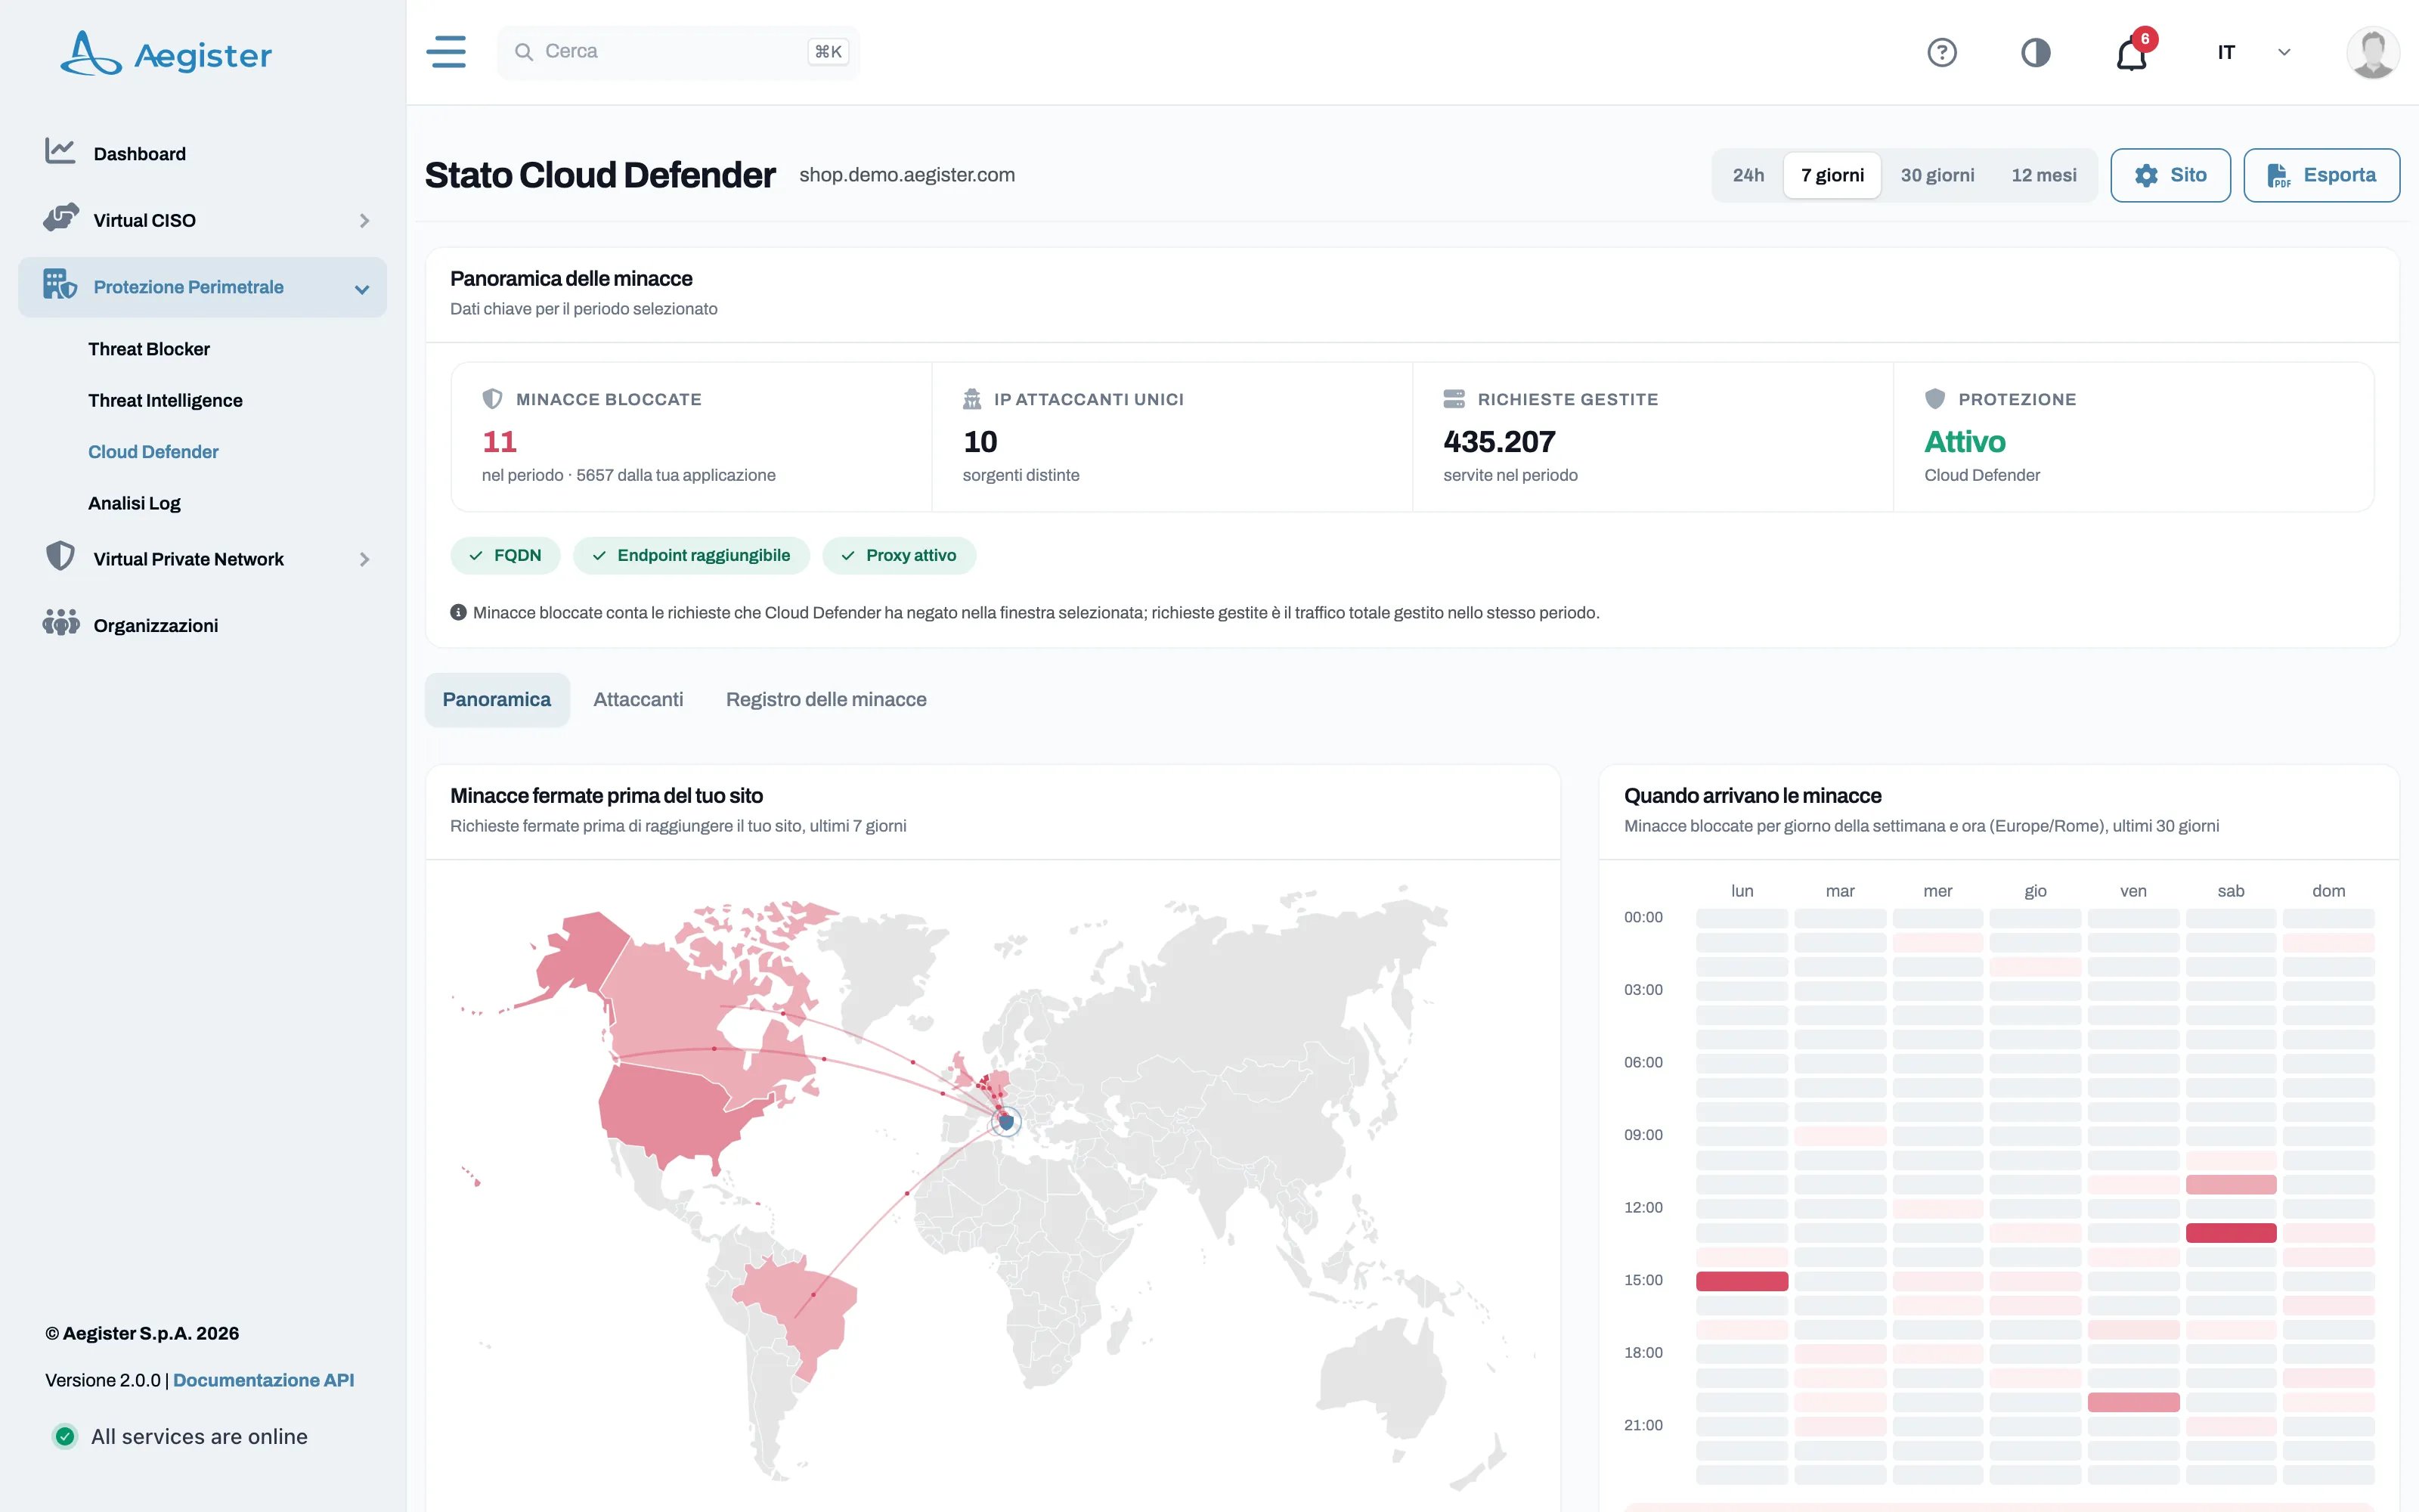Click the IP Attaccanti Unici icon
Viewport: 2419px width, 1512px height.
pos(971,399)
